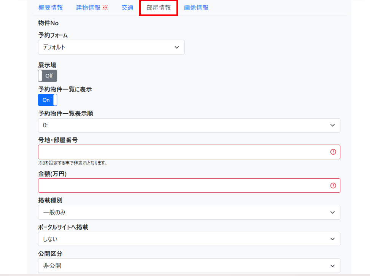Open the 予約フォーム デフォルト dropdown
This screenshot has height=276, width=370.
point(111,47)
